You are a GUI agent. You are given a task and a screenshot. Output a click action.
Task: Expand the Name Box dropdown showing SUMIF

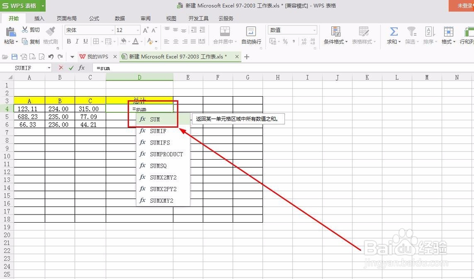tap(49, 68)
